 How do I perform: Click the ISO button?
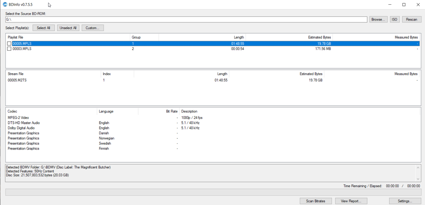click(394, 20)
